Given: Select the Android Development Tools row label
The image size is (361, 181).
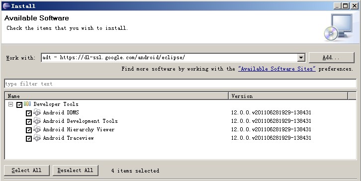Looking at the screenshot, I should click(x=81, y=121).
